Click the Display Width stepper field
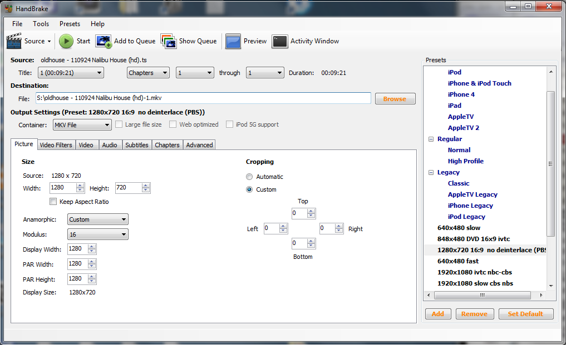Viewport: 566px width, 345px height. pos(82,249)
